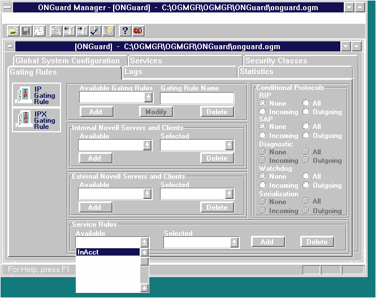Expand External Novell Servers Selected dropdown
This screenshot has height=298, width=376.
229,194
